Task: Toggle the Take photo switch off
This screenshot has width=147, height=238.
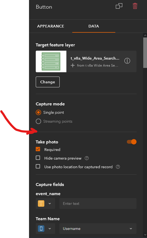Action: pyautogui.click(x=132, y=142)
